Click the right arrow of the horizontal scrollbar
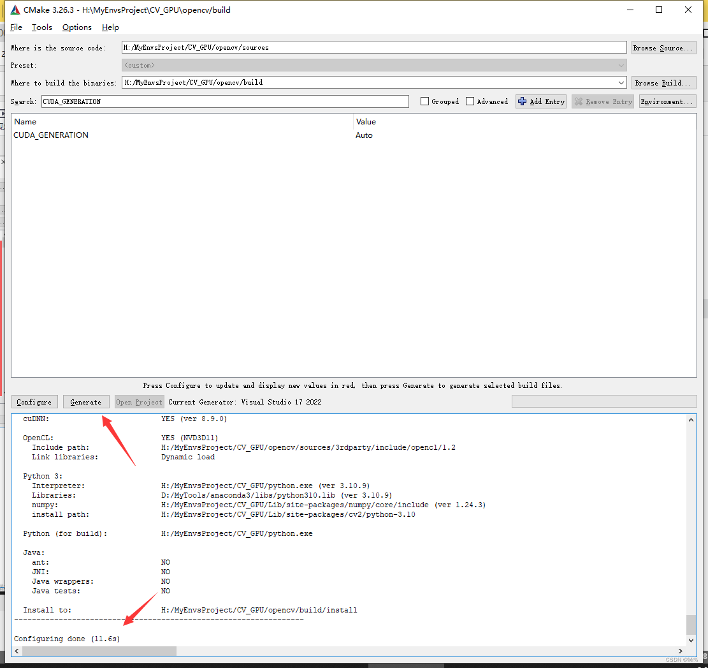Screen dimensions: 708x668 679,651
